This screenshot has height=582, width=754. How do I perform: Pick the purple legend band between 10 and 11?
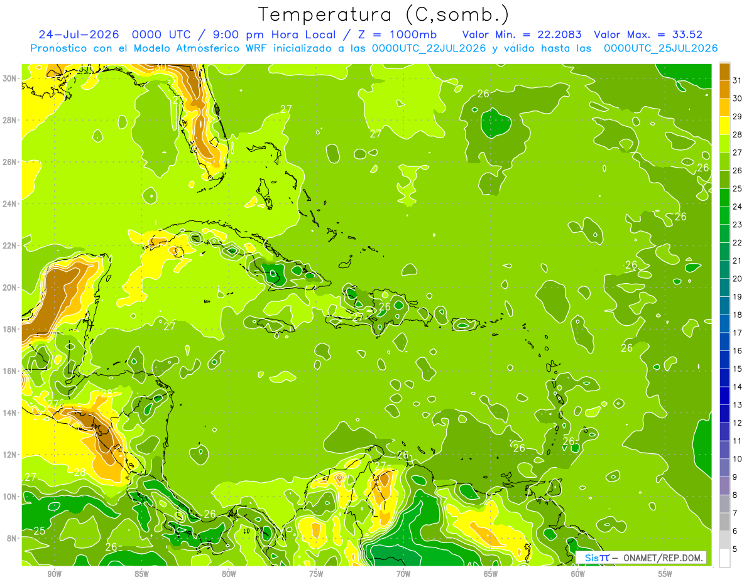[x=724, y=449]
